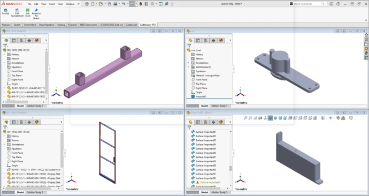Open Motion Study 1 tab in 303-19122 window
The height and width of the screenshot is (196, 369).
[35, 106]
